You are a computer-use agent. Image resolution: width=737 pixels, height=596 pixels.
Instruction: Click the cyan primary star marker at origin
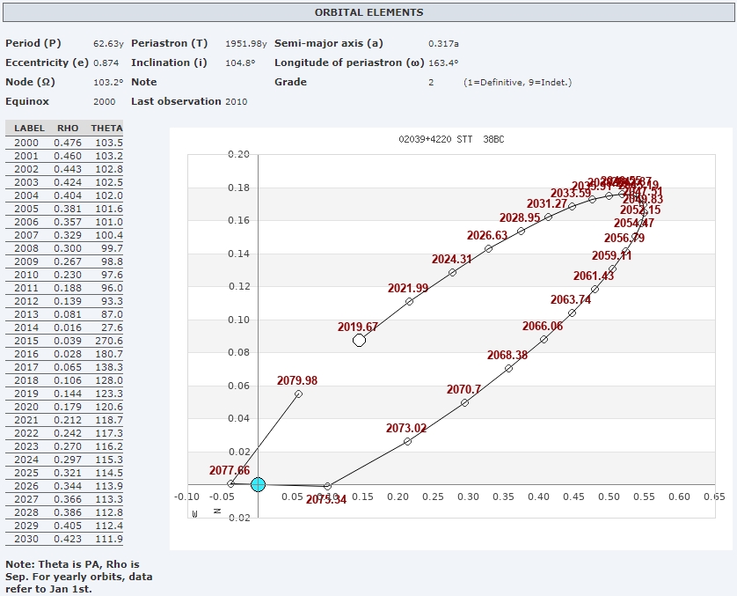[258, 484]
